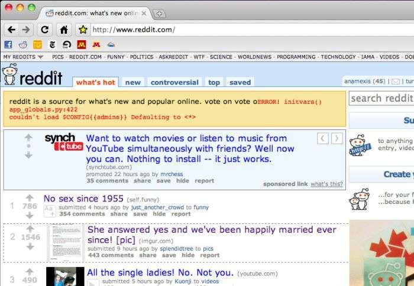This screenshot has width=414, height=286.
Task: Upvote the 'She answered yes' post
Action: tap(30, 229)
